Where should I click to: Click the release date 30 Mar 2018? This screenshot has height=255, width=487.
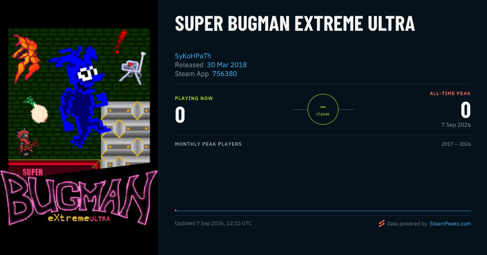pyautogui.click(x=227, y=65)
